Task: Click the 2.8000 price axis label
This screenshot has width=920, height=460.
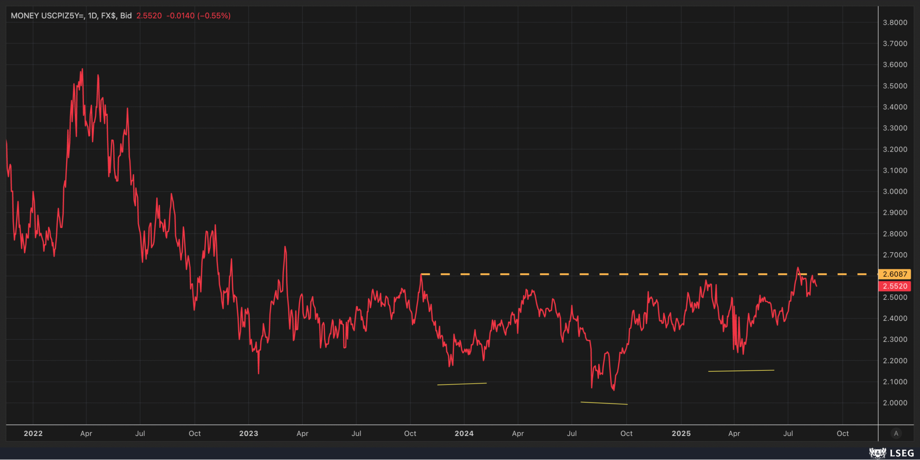Action: tap(895, 234)
